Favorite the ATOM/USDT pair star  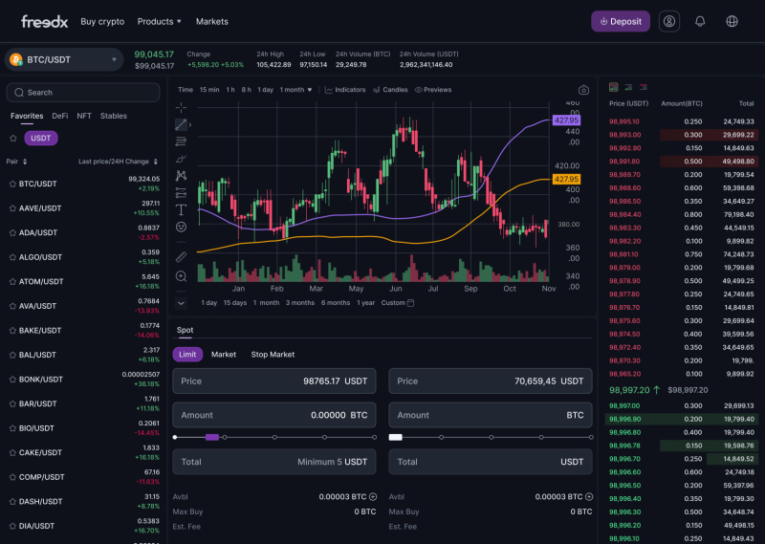[12, 281]
